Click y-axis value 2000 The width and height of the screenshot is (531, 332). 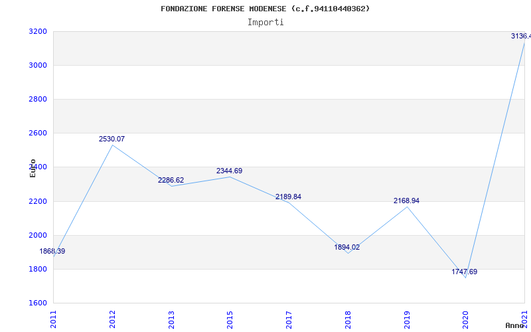point(38,235)
